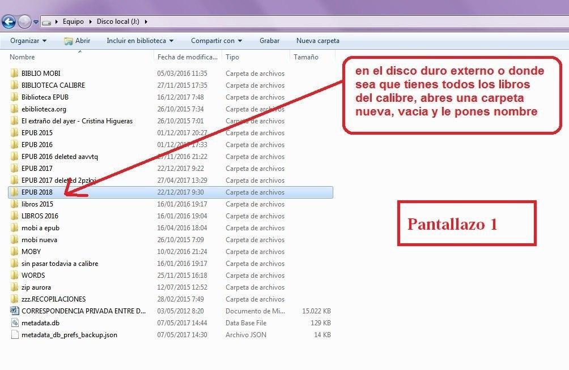Click the BIBLIO MOBI folder icon

pos(15,73)
